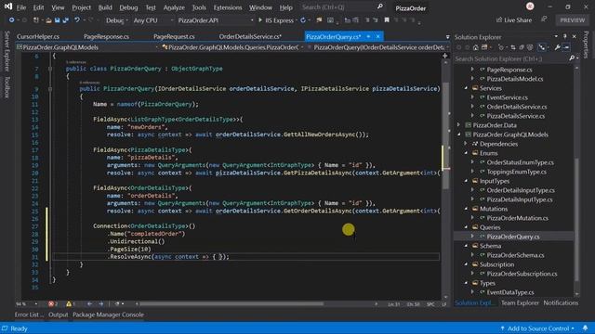Image resolution: width=595 pixels, height=334 pixels.
Task: Click the Solution Explorer search magnifier icon
Action: [x=572, y=58]
